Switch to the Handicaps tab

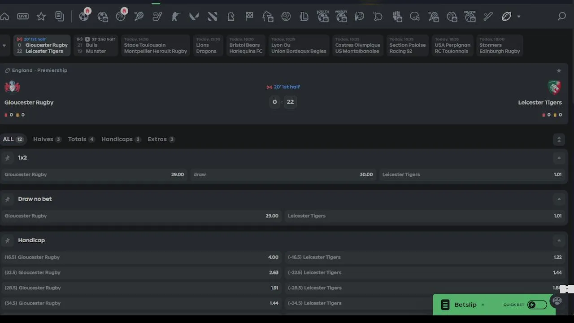point(121,140)
